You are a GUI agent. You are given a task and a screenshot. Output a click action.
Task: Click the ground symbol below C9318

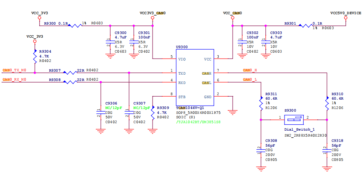point(327,169)
